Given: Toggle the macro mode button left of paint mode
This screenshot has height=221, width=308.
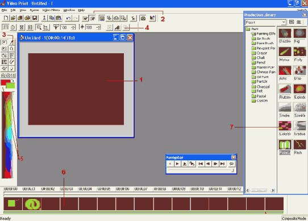Looking at the screenshot, I should click(x=85, y=18).
